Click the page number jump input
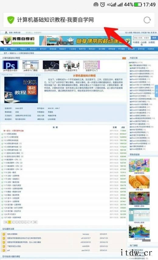Image resolution: width=158 pixels, height=260 pixels. (x=31, y=222)
